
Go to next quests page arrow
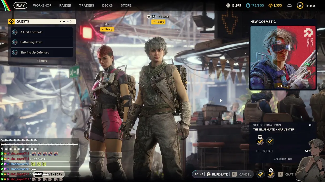click(71, 21)
